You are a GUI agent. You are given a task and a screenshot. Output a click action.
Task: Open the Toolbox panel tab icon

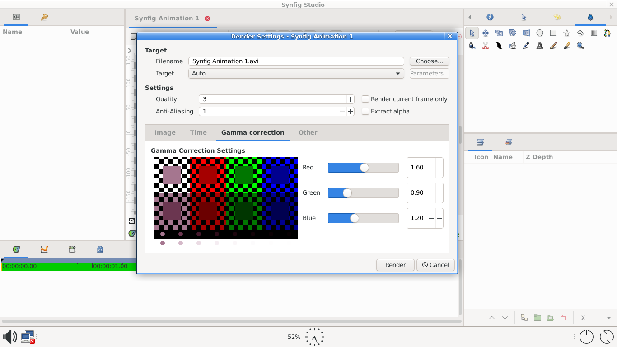(x=590, y=17)
